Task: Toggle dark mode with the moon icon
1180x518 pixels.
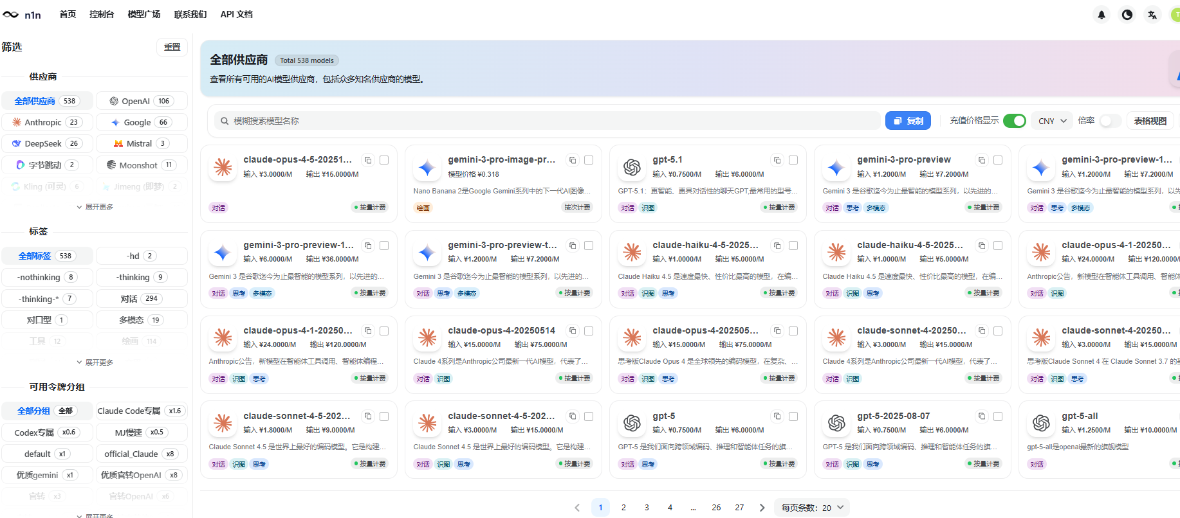Action: point(1127,15)
